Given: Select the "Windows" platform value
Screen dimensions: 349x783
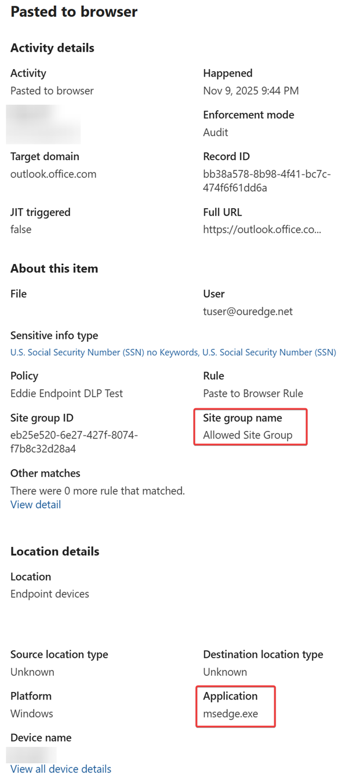Looking at the screenshot, I should tap(31, 713).
